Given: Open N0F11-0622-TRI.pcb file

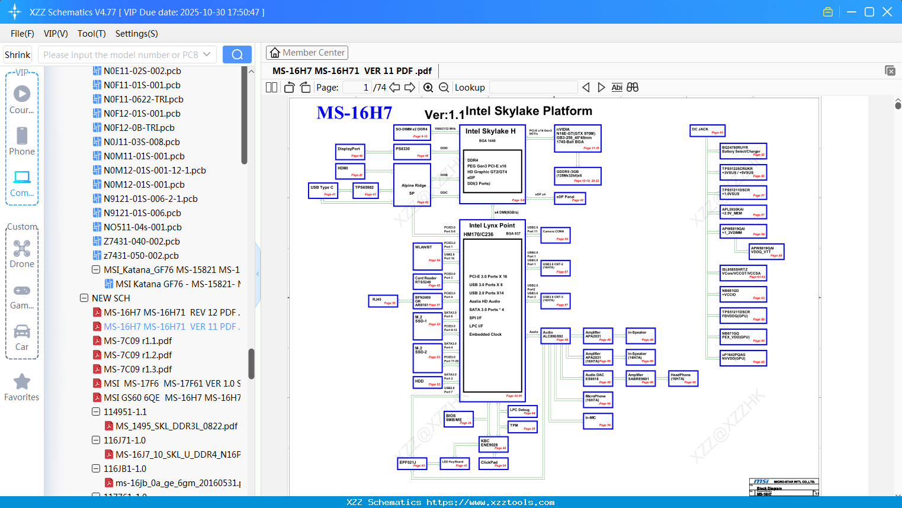Looking at the screenshot, I should coord(143,99).
